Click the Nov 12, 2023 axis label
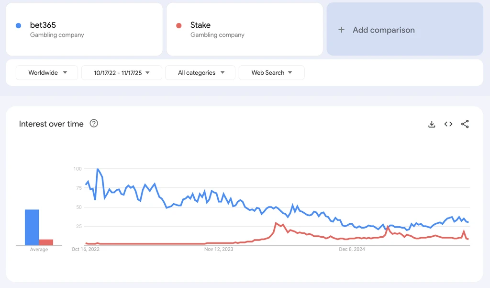 [x=219, y=249]
